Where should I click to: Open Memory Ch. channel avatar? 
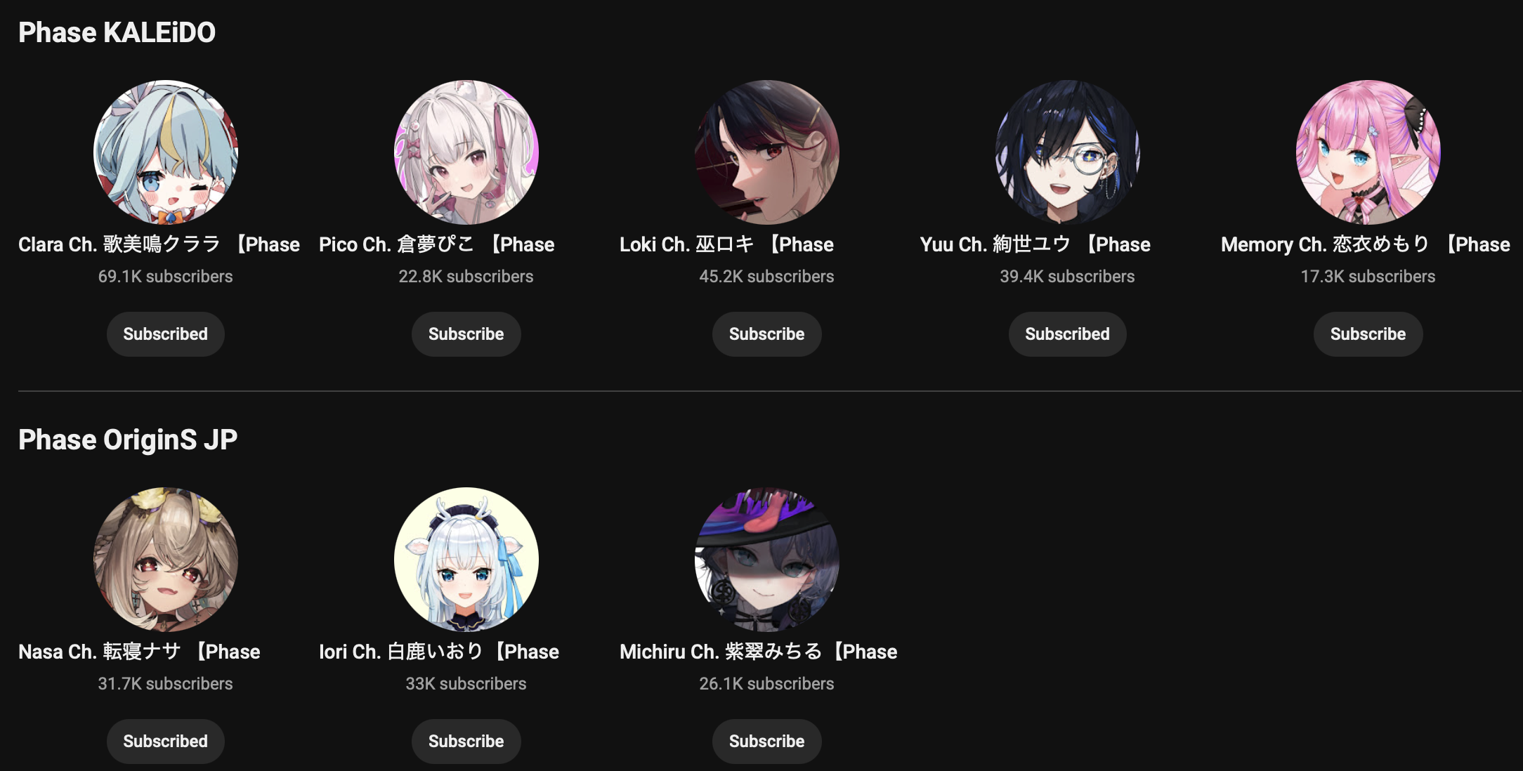click(1368, 152)
